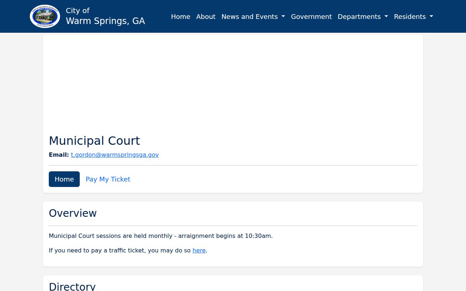
Task: Switch to the Pay My Ticket tab
Action: click(x=108, y=179)
